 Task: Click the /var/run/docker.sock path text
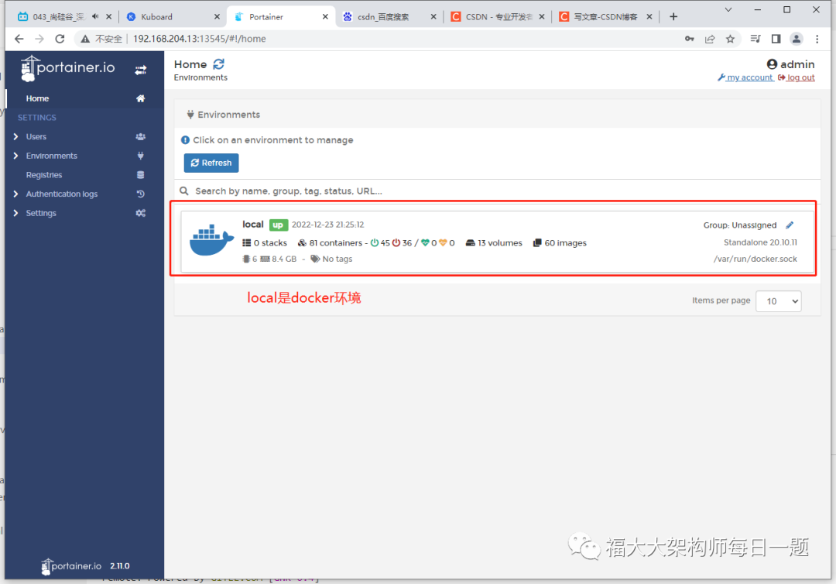tap(755, 259)
